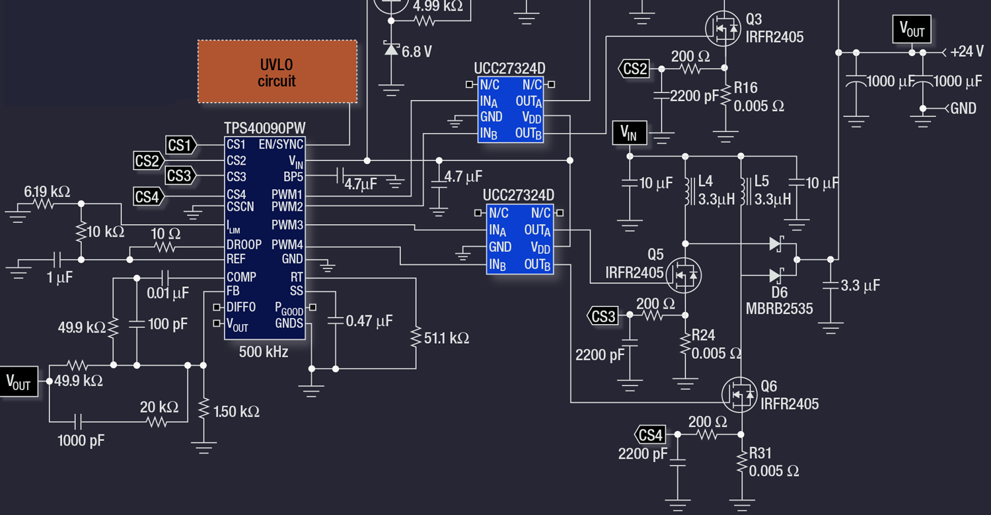Click the 6.8 V zener diode symbol
991x515 pixels.
[x=391, y=48]
